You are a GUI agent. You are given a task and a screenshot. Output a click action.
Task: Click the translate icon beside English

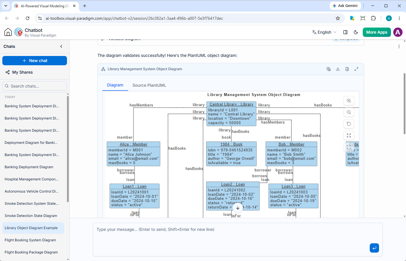coord(314,32)
